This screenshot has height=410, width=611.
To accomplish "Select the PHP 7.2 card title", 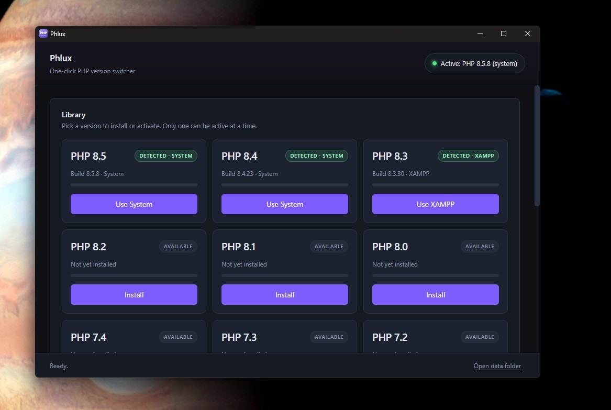I will coord(390,337).
